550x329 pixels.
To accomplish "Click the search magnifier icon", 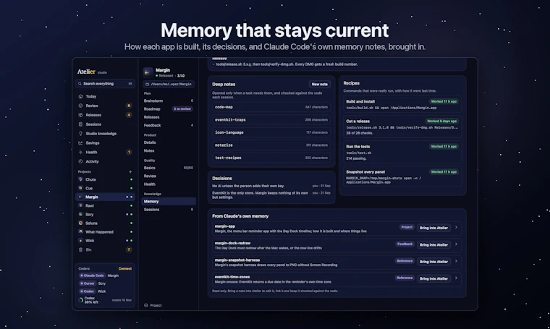I will tap(80, 84).
